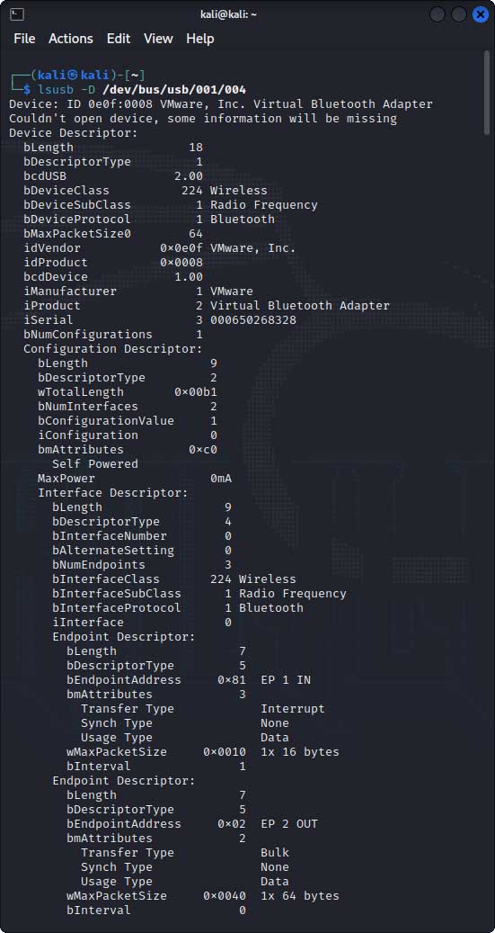Open the Help menu
This screenshot has width=495, height=933.
199,39
